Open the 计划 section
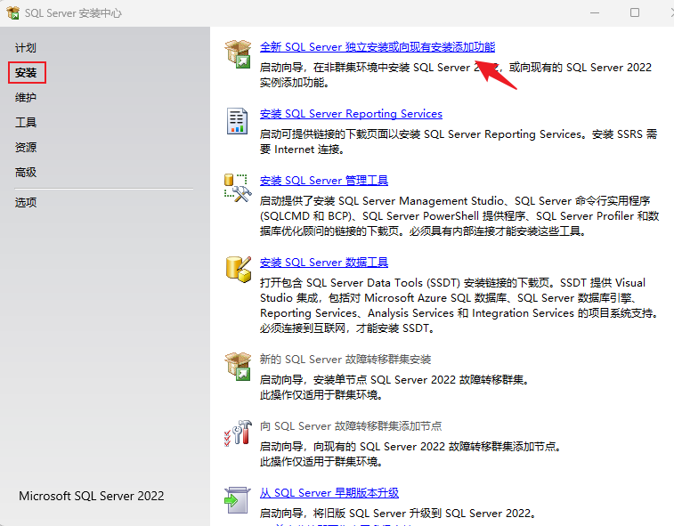The height and width of the screenshot is (526, 674). tap(25, 48)
